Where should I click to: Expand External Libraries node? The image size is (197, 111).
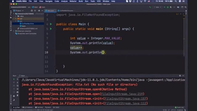pyautogui.click(x=14, y=31)
